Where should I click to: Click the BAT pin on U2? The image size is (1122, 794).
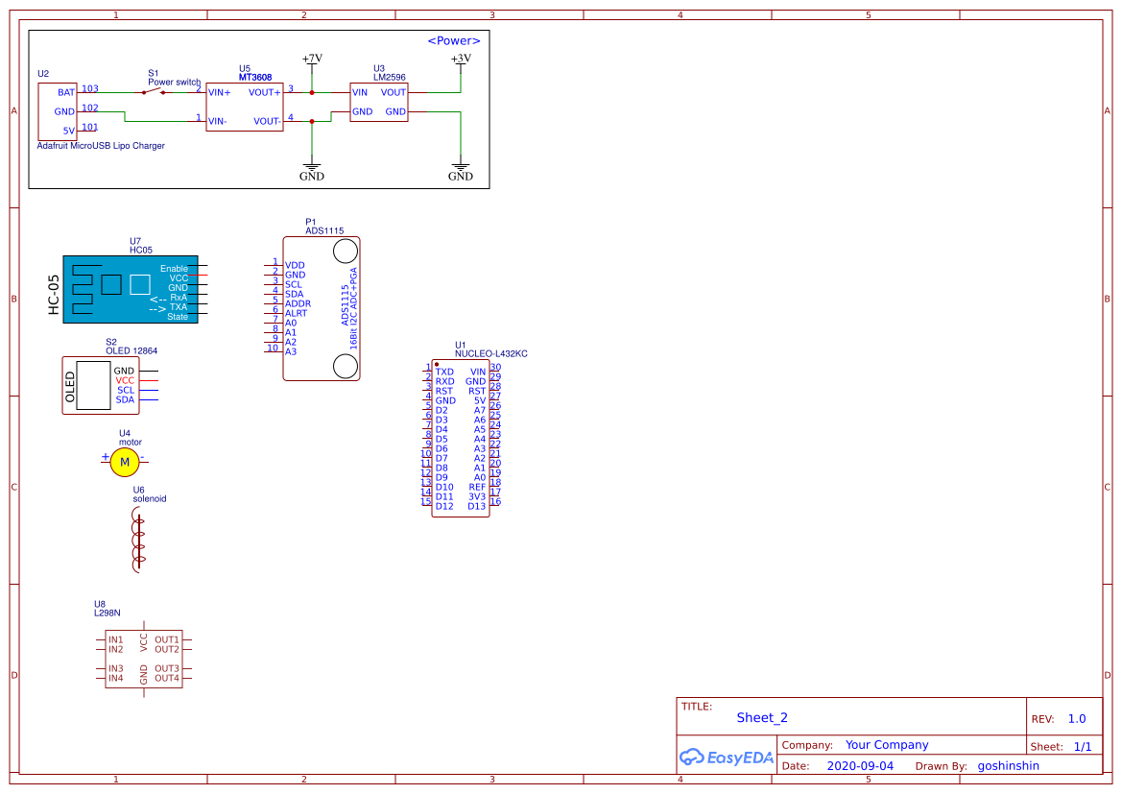[x=66, y=92]
